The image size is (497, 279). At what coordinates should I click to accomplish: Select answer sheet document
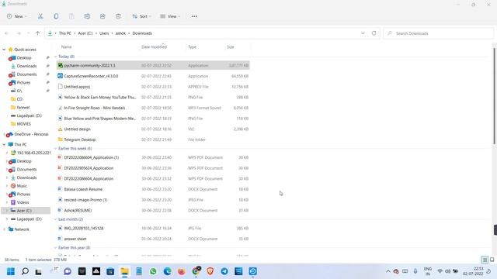point(153,239)
